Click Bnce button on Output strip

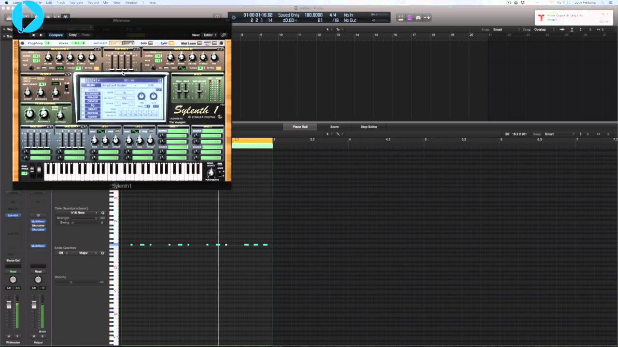pos(42,332)
